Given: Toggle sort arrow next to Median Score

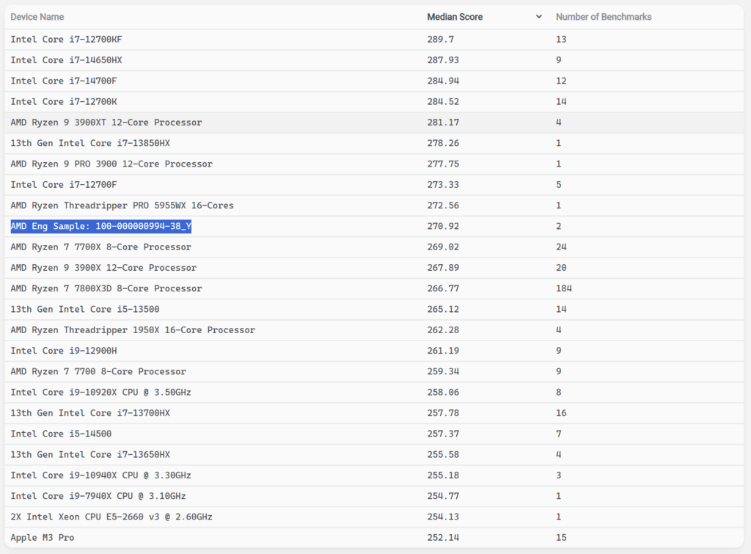Looking at the screenshot, I should pos(539,17).
